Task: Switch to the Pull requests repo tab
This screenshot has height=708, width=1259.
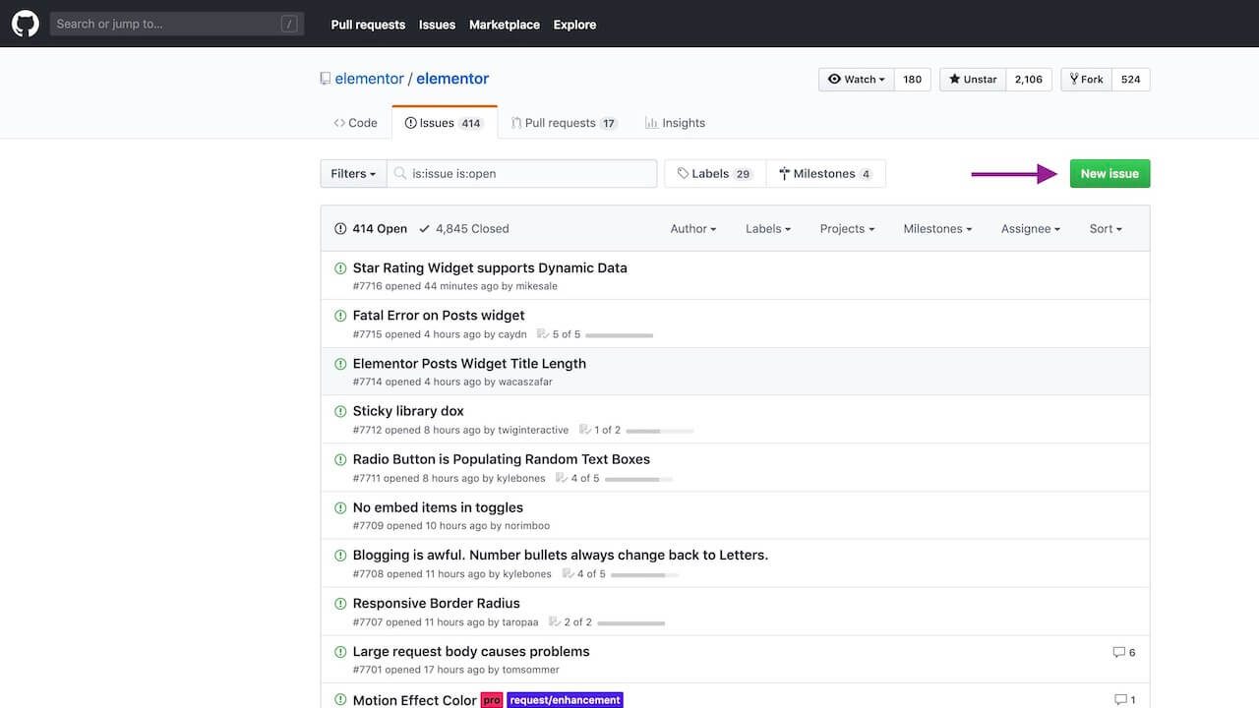Action: 564,123
